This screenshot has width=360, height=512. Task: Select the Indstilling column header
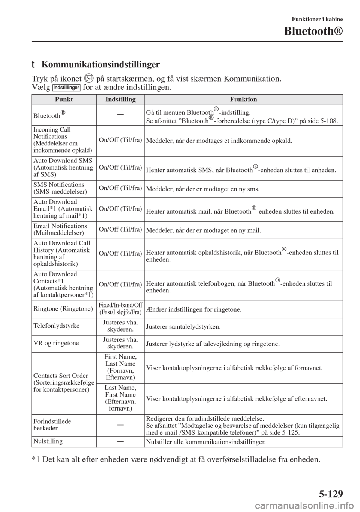[x=120, y=99]
